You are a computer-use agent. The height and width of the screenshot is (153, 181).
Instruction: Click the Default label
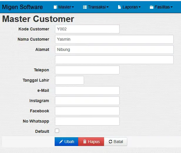pyautogui.click(x=42, y=131)
